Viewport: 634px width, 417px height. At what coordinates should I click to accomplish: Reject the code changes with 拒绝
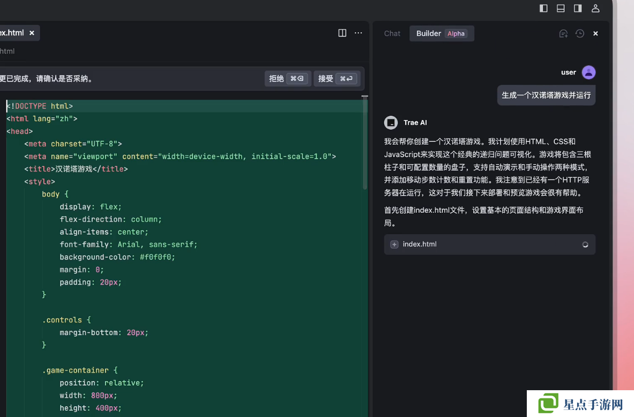(x=287, y=78)
